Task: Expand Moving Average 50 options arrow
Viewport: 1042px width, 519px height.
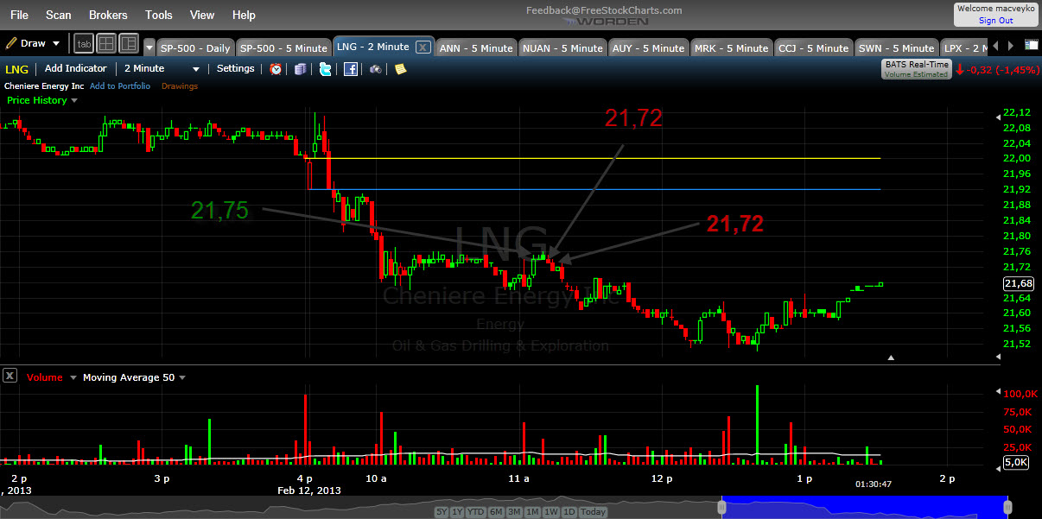Action: point(181,378)
